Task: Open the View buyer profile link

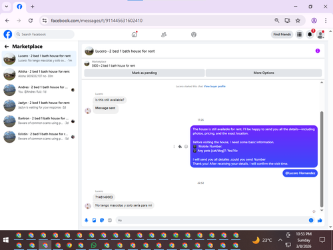Action: pos(214,87)
